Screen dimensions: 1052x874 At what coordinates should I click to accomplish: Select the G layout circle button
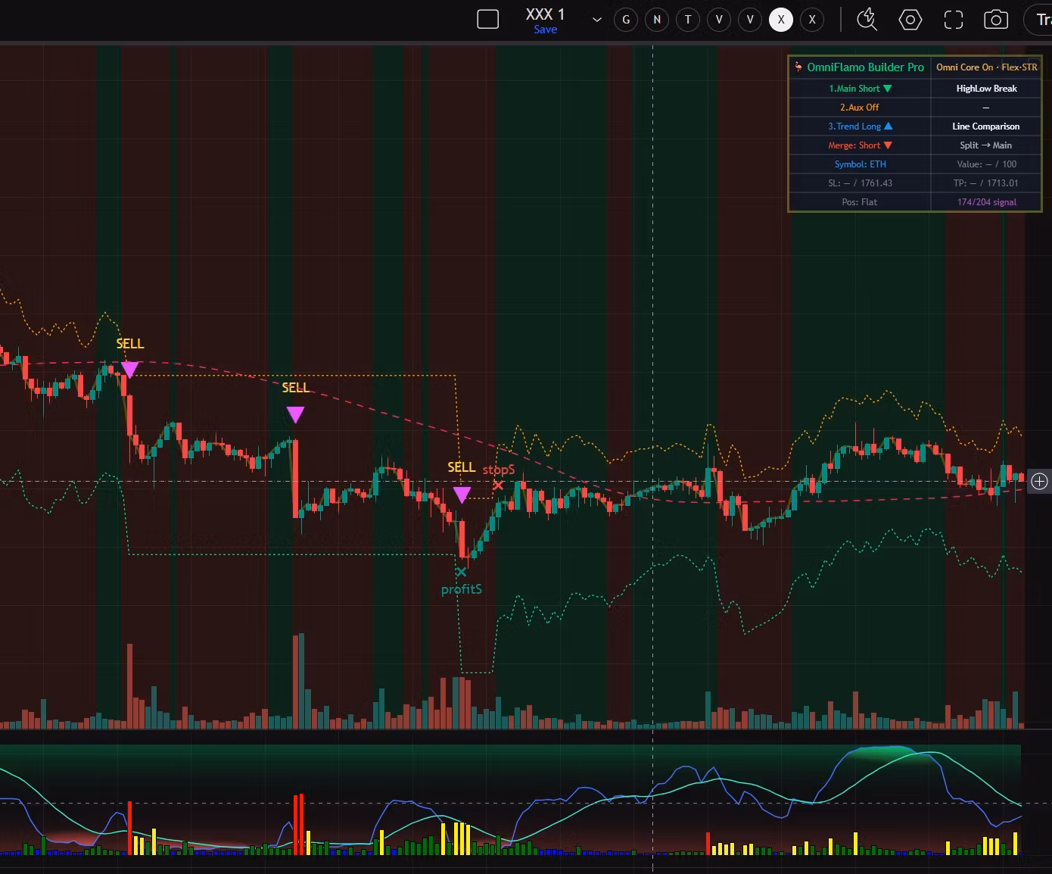[x=626, y=20]
